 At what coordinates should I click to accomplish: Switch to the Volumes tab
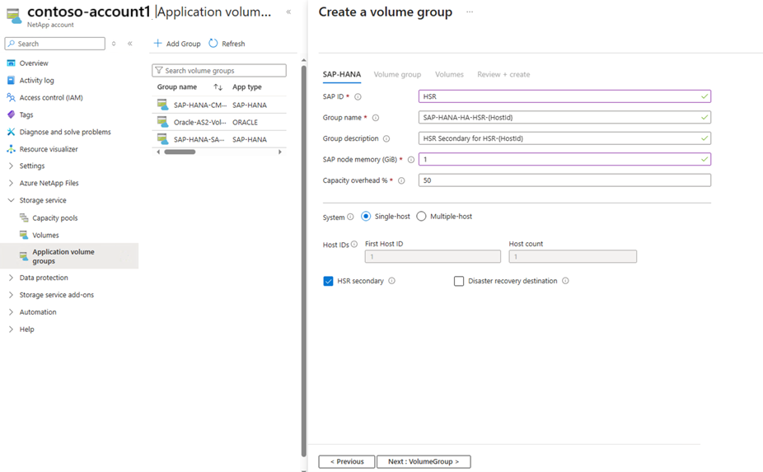[x=449, y=74]
